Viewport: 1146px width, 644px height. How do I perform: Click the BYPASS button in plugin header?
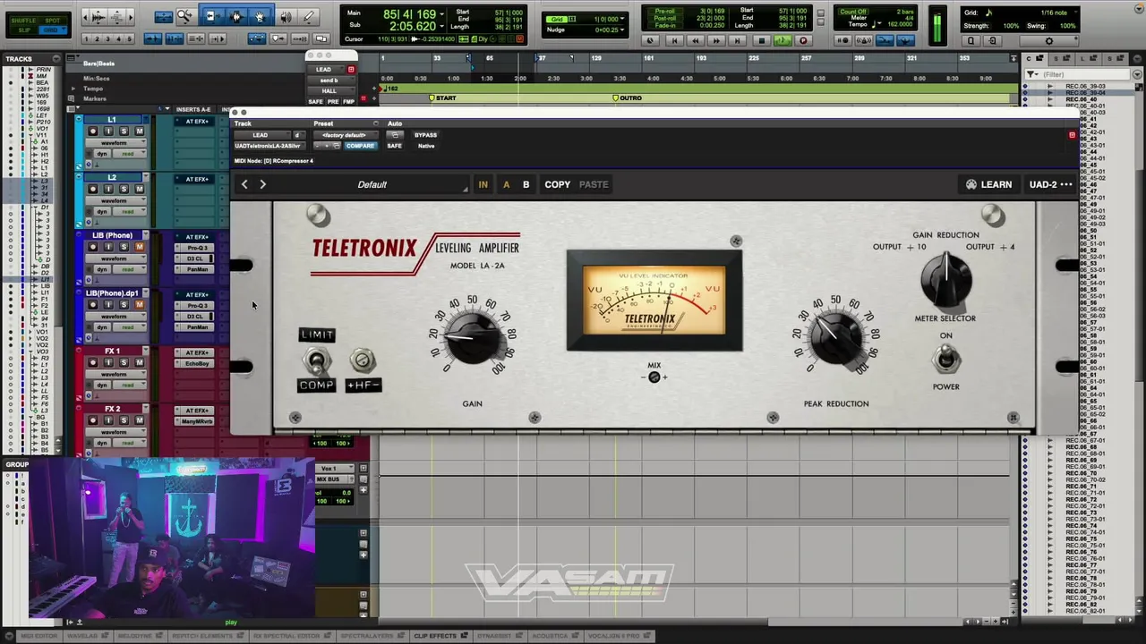click(426, 135)
